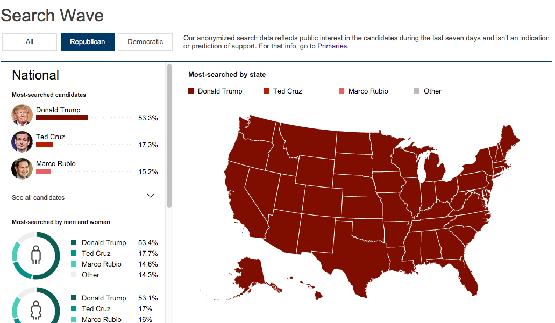
Task: Click Donald Trump's candidate photo
Action: tap(22, 114)
